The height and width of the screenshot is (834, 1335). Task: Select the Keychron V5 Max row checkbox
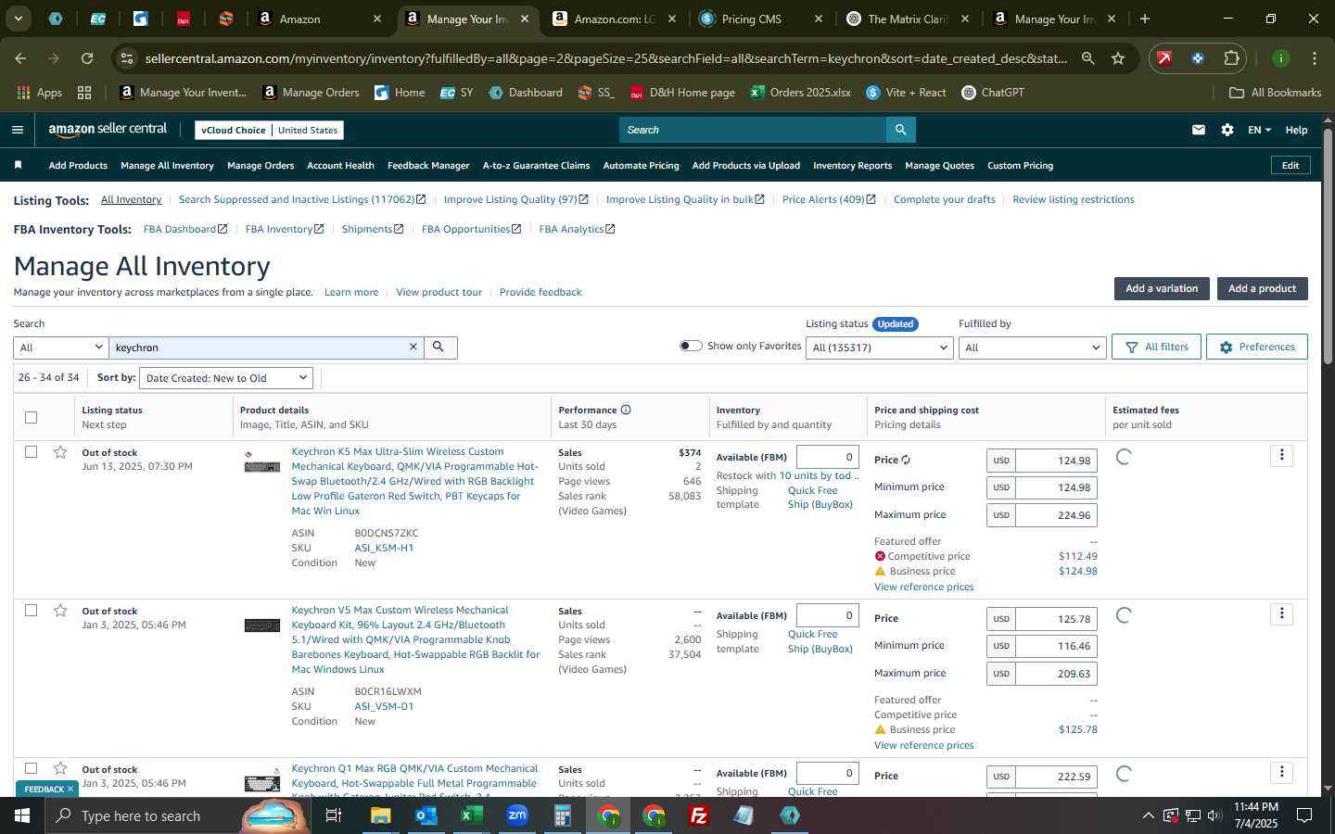31,611
